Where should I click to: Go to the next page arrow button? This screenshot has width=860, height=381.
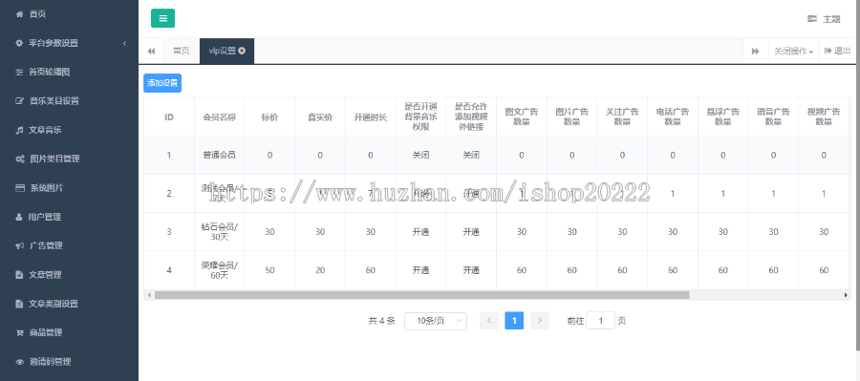click(x=540, y=321)
